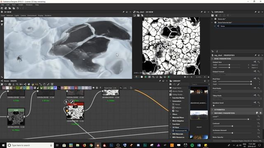Expand PBR Materials in Library
264x148 pixels.
(170, 134)
